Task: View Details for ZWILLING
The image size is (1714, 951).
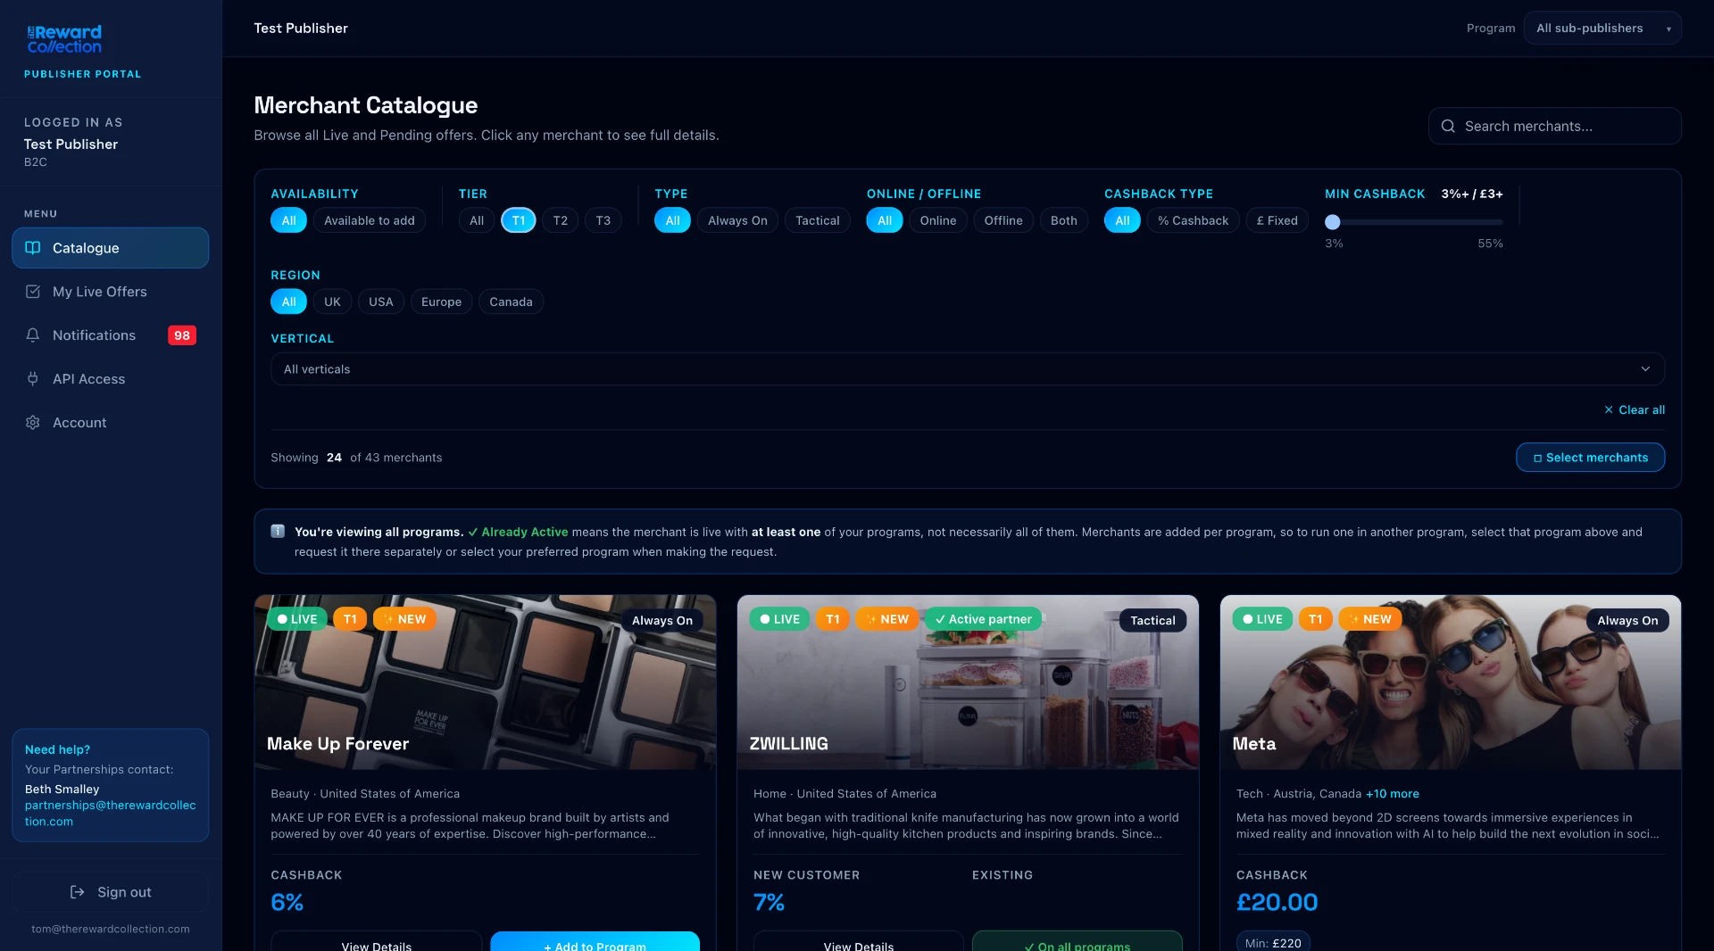Action: click(858, 941)
